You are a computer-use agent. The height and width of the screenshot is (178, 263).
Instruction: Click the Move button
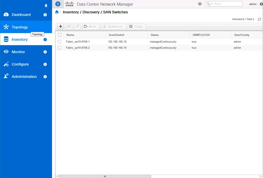tap(91, 27)
